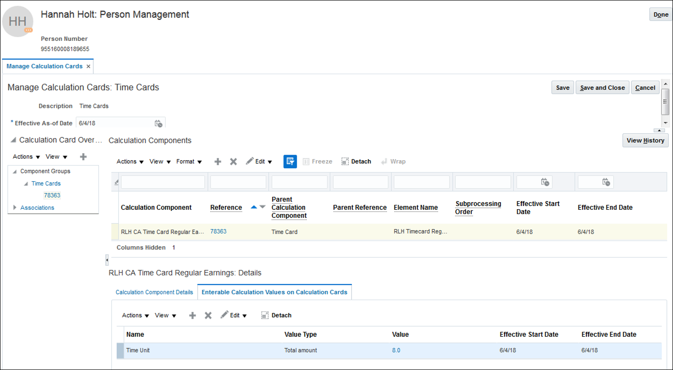The width and height of the screenshot is (673, 370).
Task: Switch to Calculation Component Details tab
Action: [154, 292]
